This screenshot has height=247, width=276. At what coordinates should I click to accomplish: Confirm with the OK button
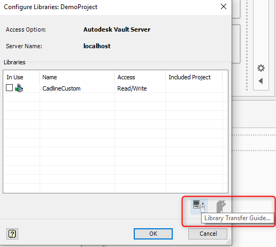point(153,234)
